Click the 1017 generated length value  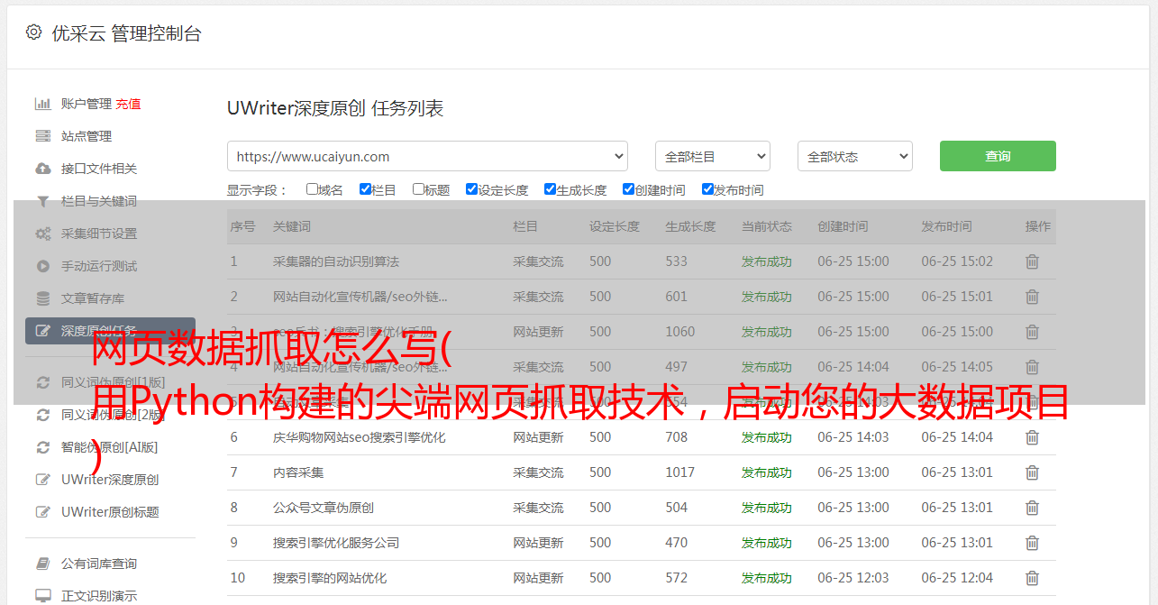tap(680, 472)
